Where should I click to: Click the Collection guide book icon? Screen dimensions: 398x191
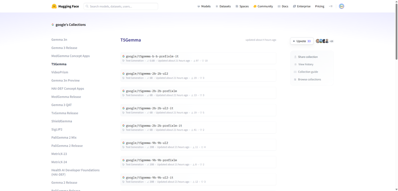(295, 72)
